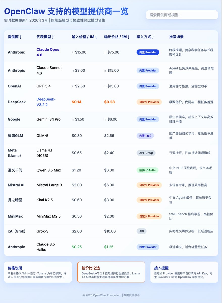Select the OpenAI provider cell

14,86
